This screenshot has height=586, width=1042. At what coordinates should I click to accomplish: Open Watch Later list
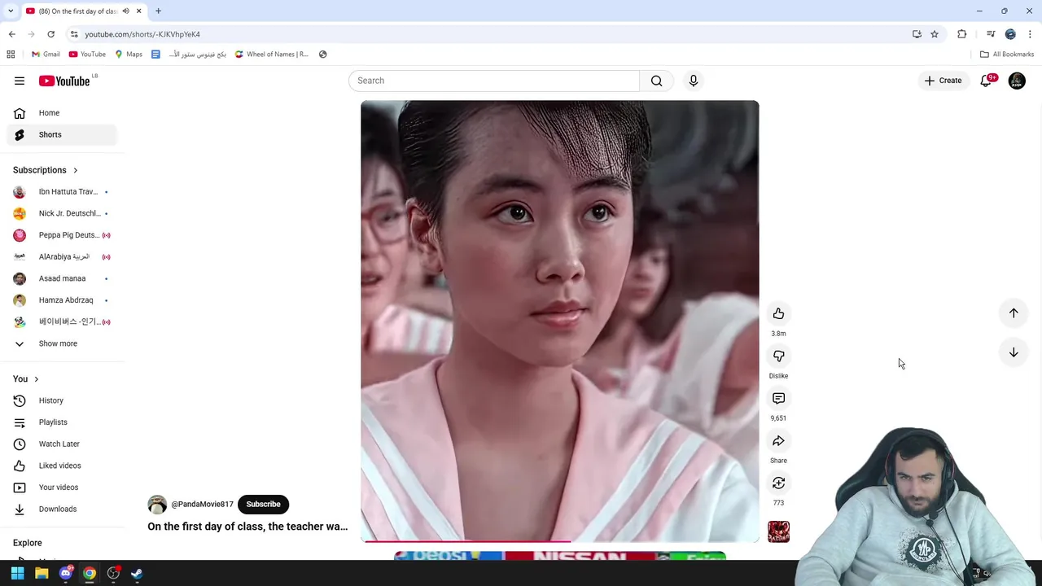(x=62, y=444)
